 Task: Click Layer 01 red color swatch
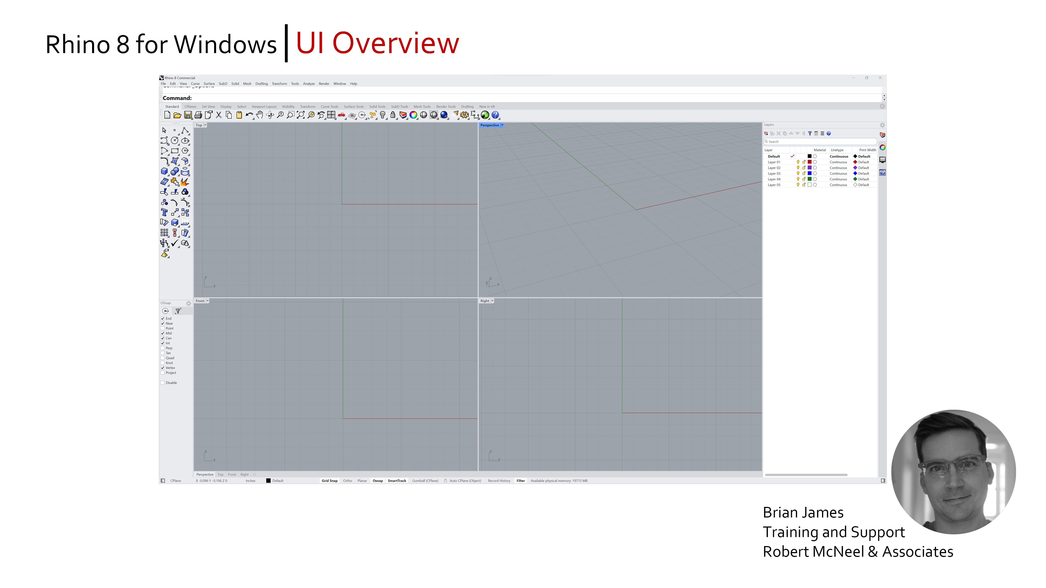click(x=809, y=162)
